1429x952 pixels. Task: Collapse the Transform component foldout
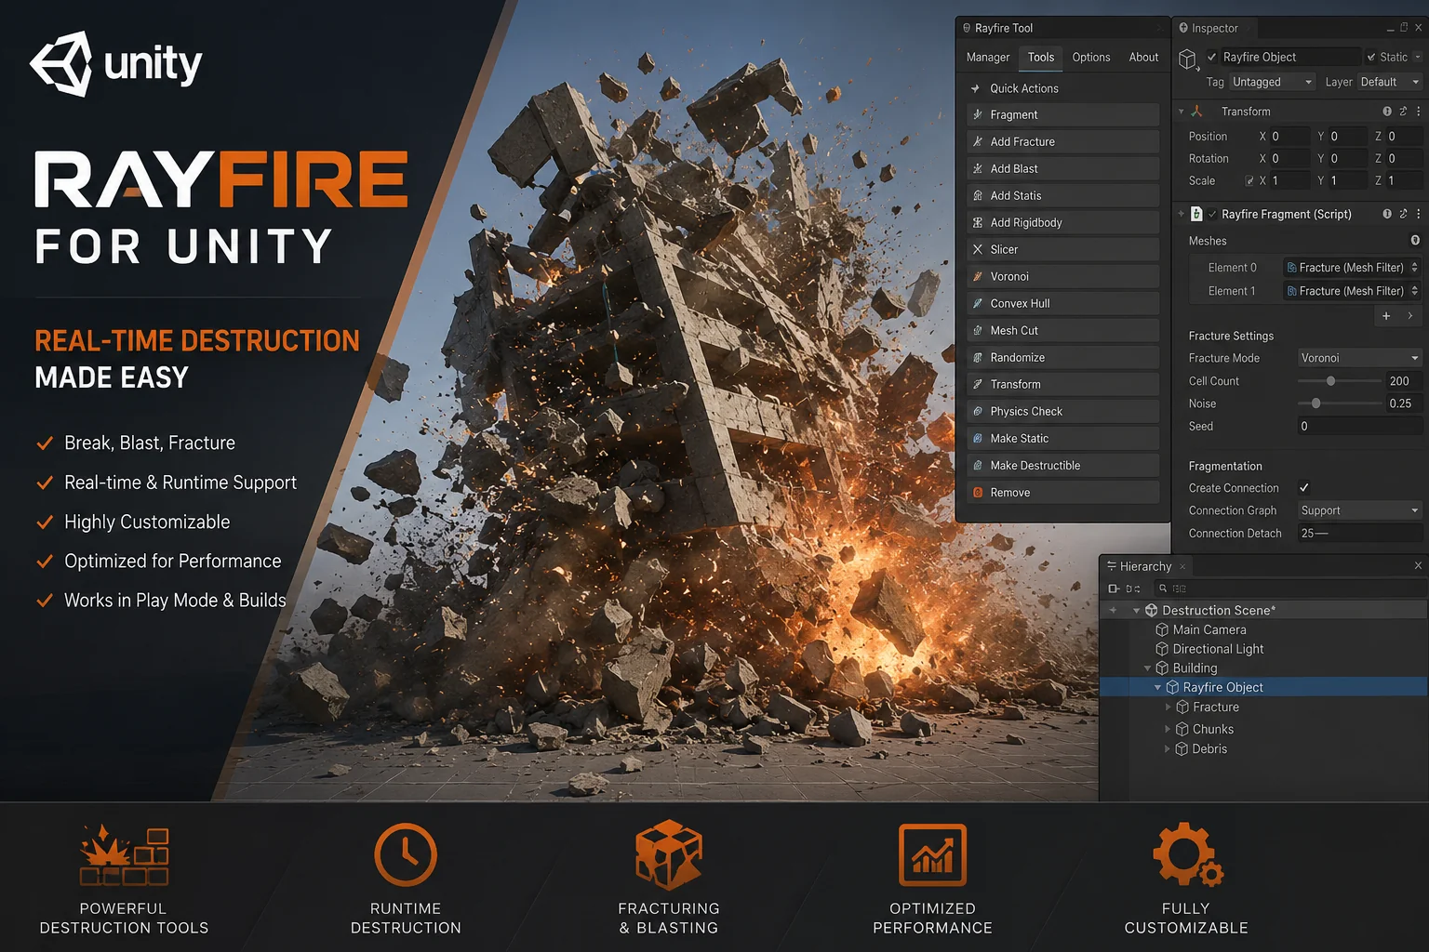point(1182,112)
